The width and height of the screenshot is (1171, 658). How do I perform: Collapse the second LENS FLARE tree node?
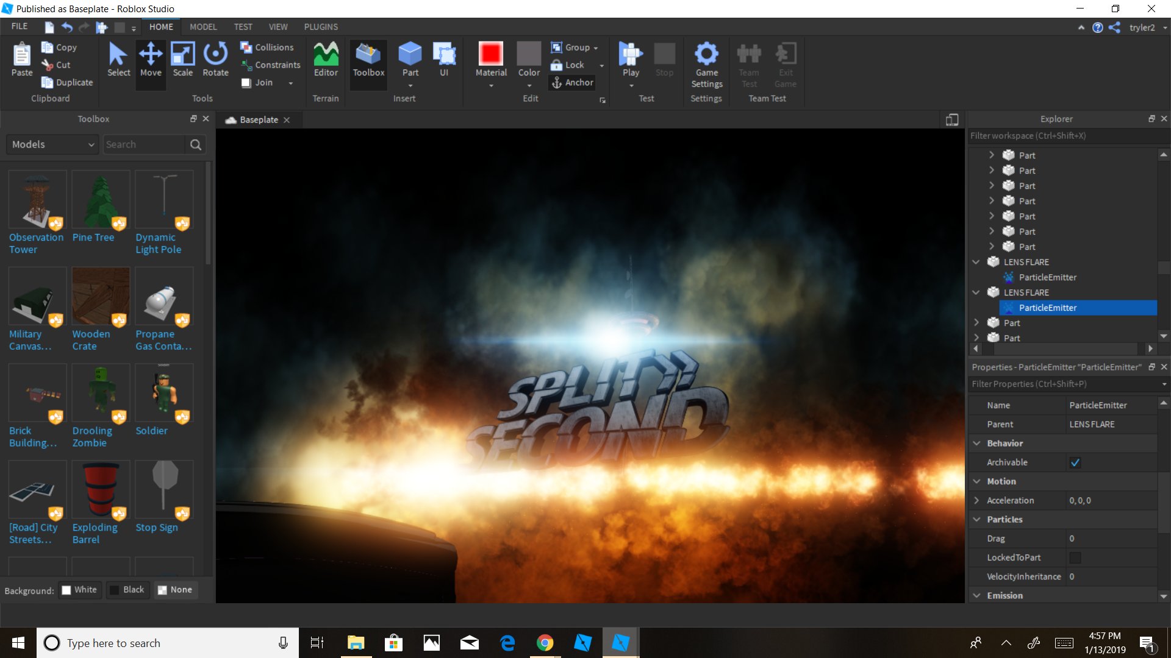(976, 292)
